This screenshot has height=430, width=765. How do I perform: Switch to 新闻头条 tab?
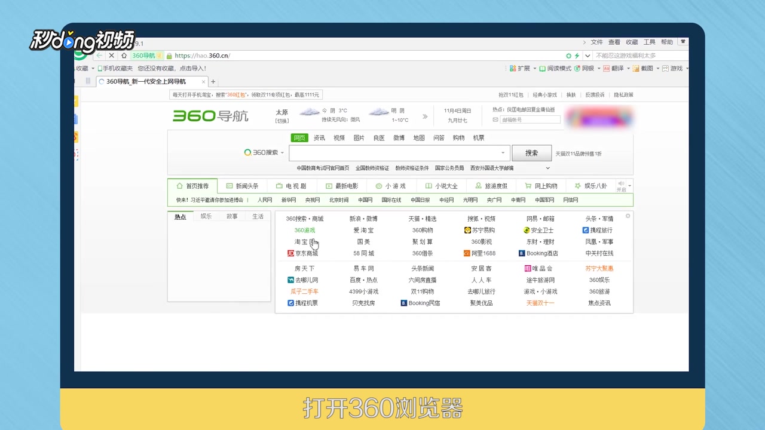click(242, 186)
